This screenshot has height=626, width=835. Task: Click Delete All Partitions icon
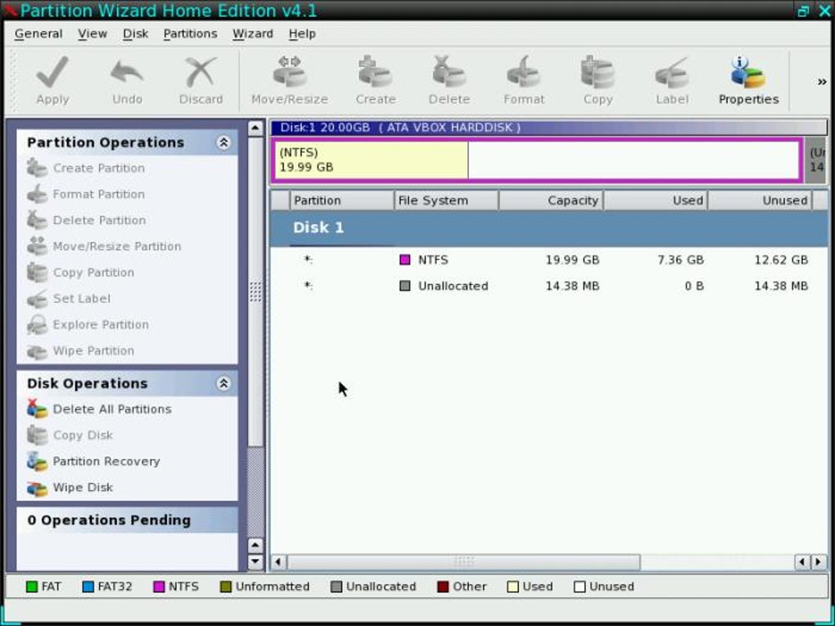[x=38, y=409]
